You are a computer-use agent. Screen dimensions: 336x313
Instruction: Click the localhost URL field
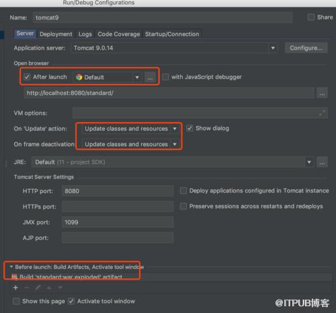tap(169, 93)
